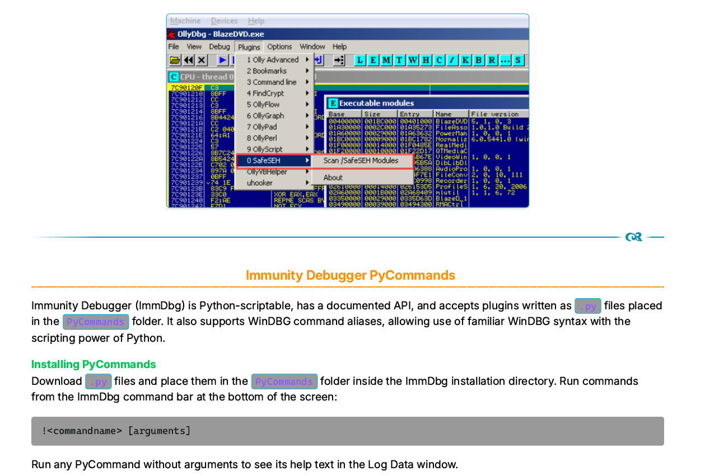Image resolution: width=705 pixels, height=476 pixels.
Task: Open OllyDbg Window menu
Action: click(x=312, y=46)
